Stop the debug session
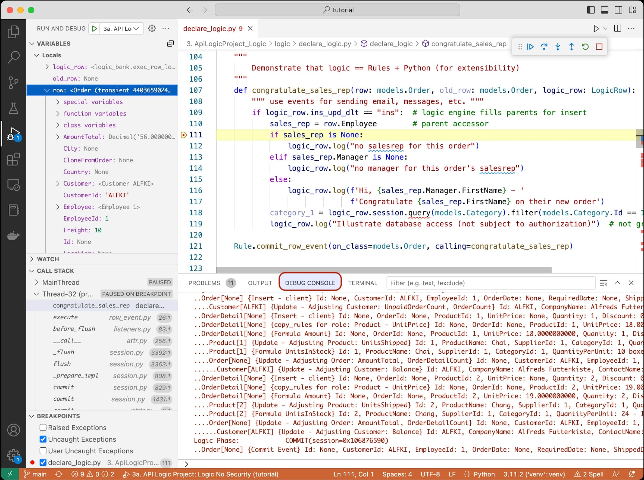 pyautogui.click(x=599, y=47)
